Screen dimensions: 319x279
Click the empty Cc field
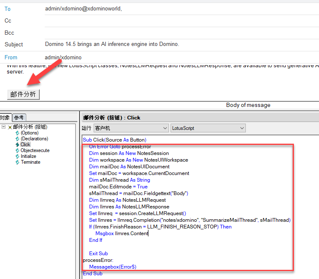182,21
